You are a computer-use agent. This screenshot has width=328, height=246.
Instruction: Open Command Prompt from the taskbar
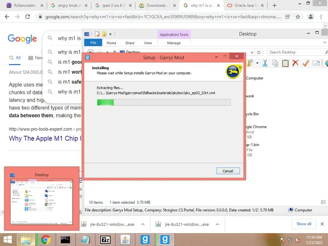click(65, 240)
